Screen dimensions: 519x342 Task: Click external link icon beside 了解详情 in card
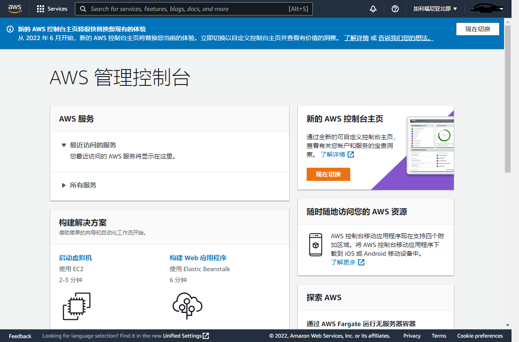(x=351, y=154)
